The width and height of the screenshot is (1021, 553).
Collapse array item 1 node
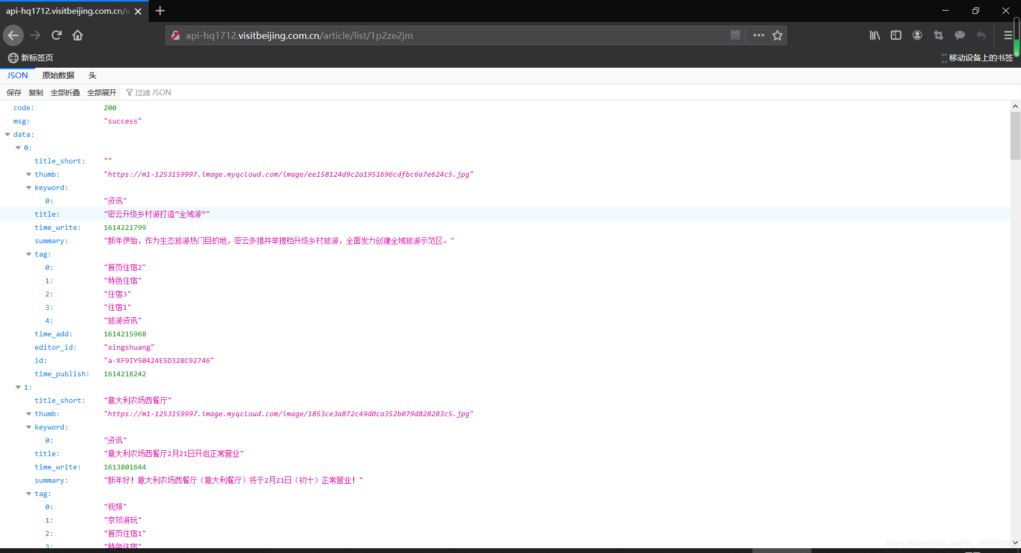pos(18,387)
